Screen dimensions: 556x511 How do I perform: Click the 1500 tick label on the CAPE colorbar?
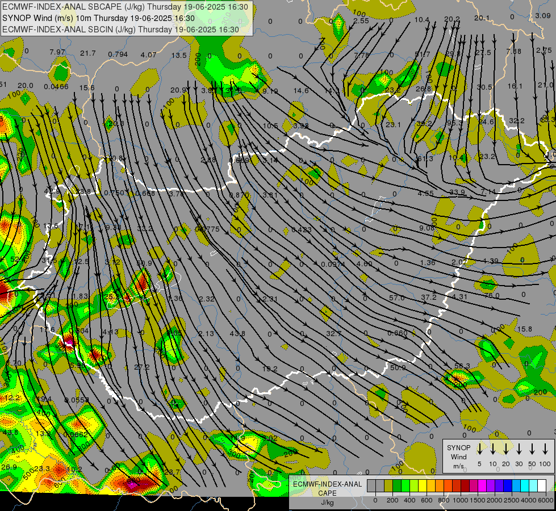pos(478,500)
